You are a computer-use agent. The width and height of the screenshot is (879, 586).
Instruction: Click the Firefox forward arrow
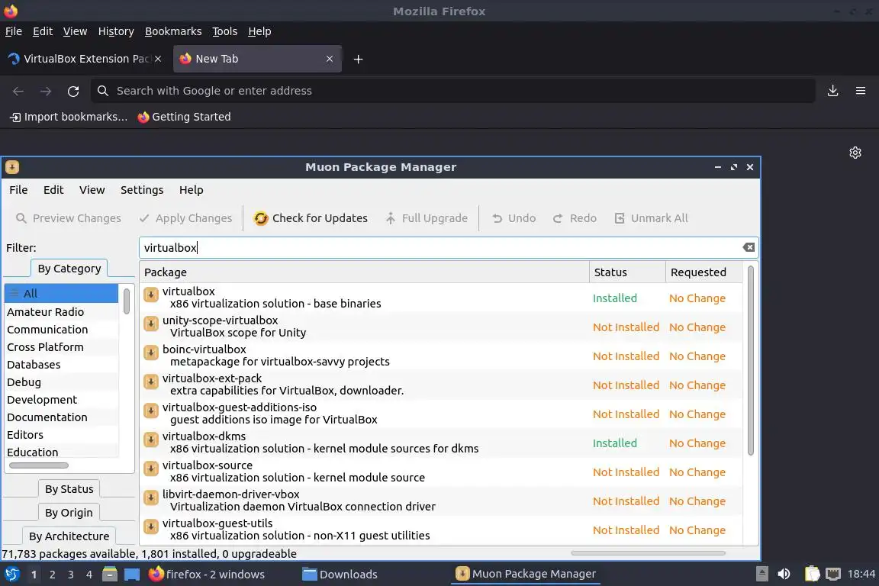(46, 91)
